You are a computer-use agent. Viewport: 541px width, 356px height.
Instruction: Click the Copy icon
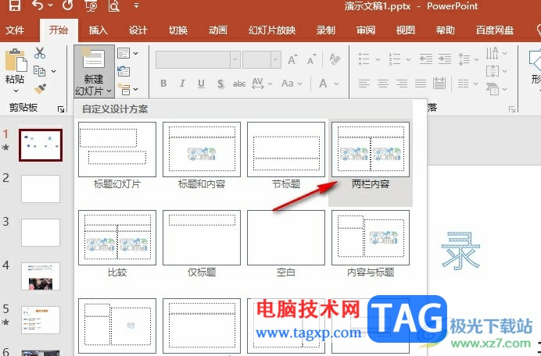coord(39,71)
